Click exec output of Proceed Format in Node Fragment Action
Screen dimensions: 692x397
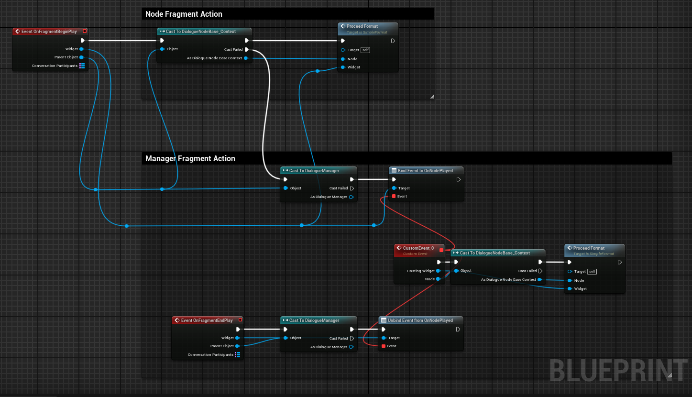coord(393,41)
